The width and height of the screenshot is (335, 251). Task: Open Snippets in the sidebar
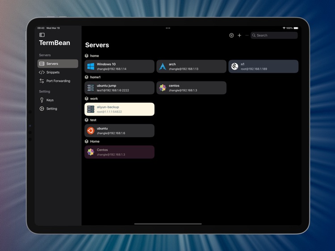point(58,72)
